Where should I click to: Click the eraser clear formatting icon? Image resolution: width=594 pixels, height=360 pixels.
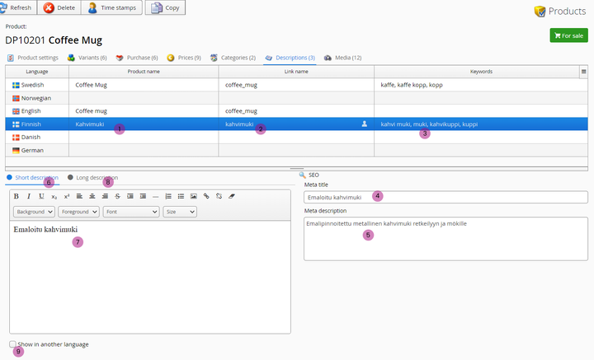(x=232, y=196)
